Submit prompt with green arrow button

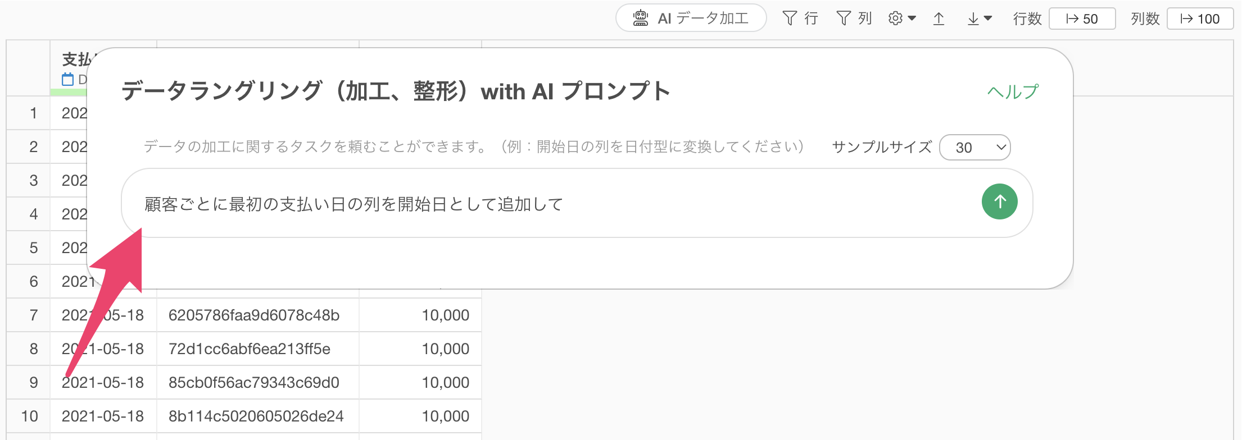(x=999, y=201)
